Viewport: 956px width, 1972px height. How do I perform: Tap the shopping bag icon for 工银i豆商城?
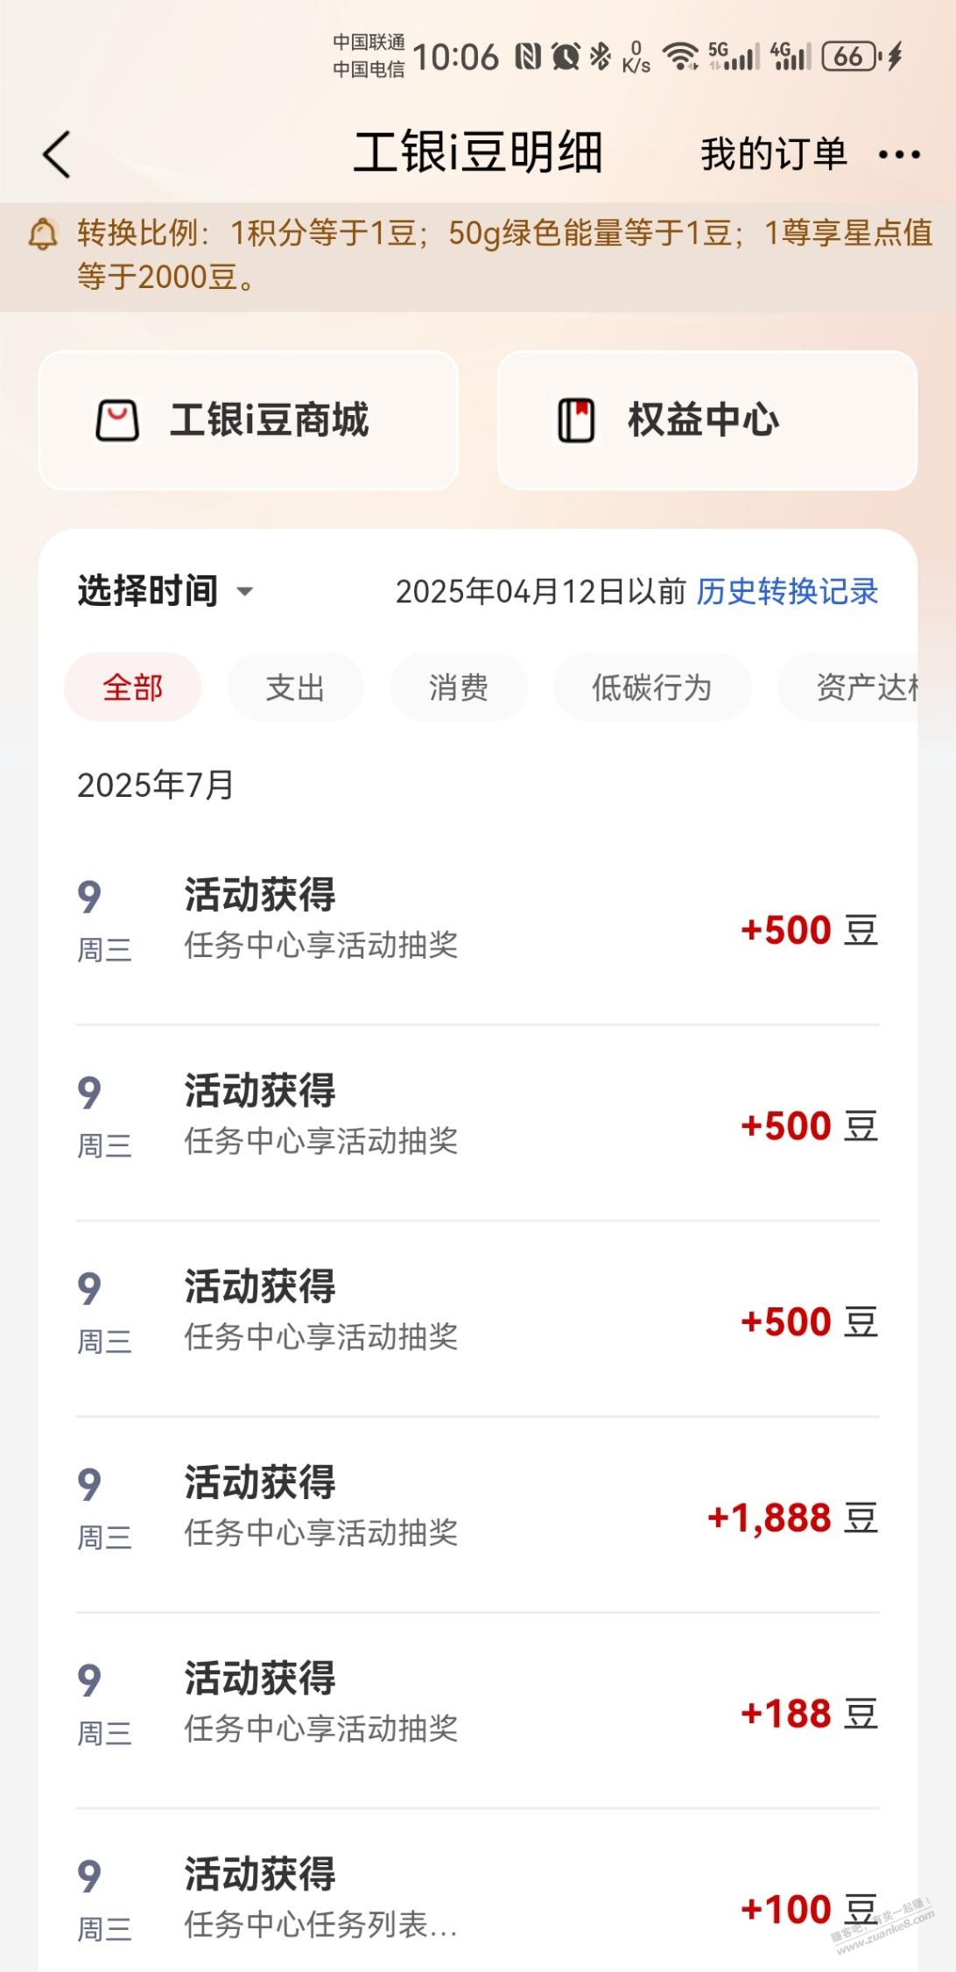pyautogui.click(x=117, y=420)
